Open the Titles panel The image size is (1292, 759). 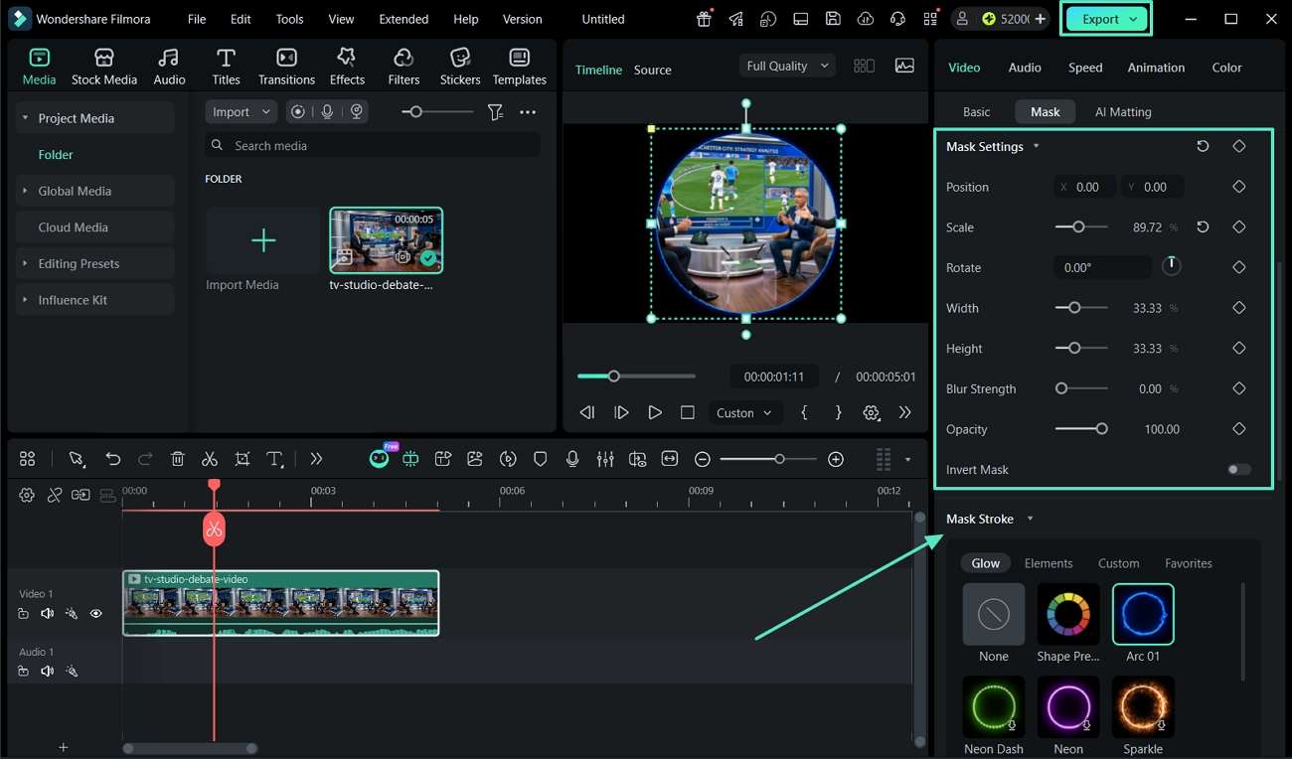click(226, 67)
